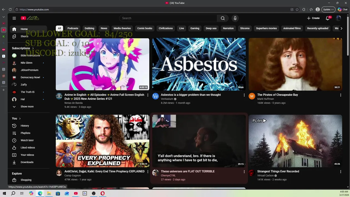This screenshot has height=197, width=350.
Task: Select the Dubbing filter chip
Action: coord(89,28)
